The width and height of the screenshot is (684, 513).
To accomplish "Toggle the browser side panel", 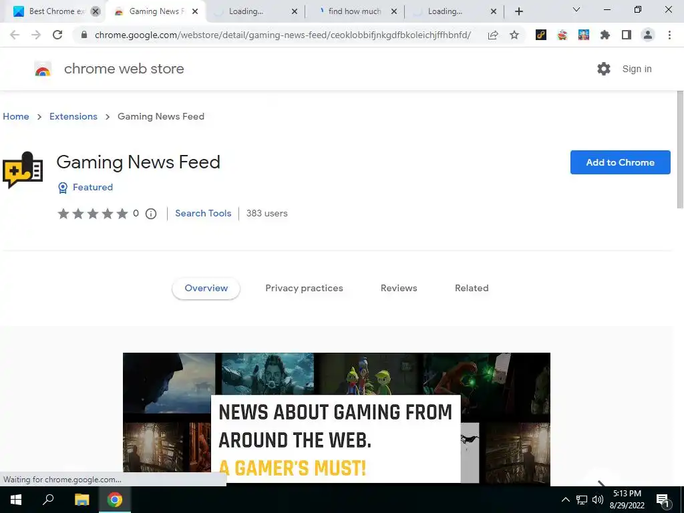I will pos(627,35).
